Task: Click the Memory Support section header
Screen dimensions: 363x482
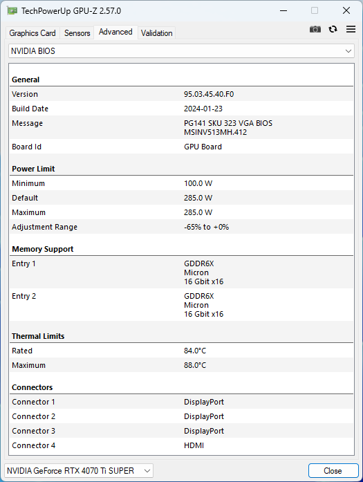Action: click(x=42, y=249)
